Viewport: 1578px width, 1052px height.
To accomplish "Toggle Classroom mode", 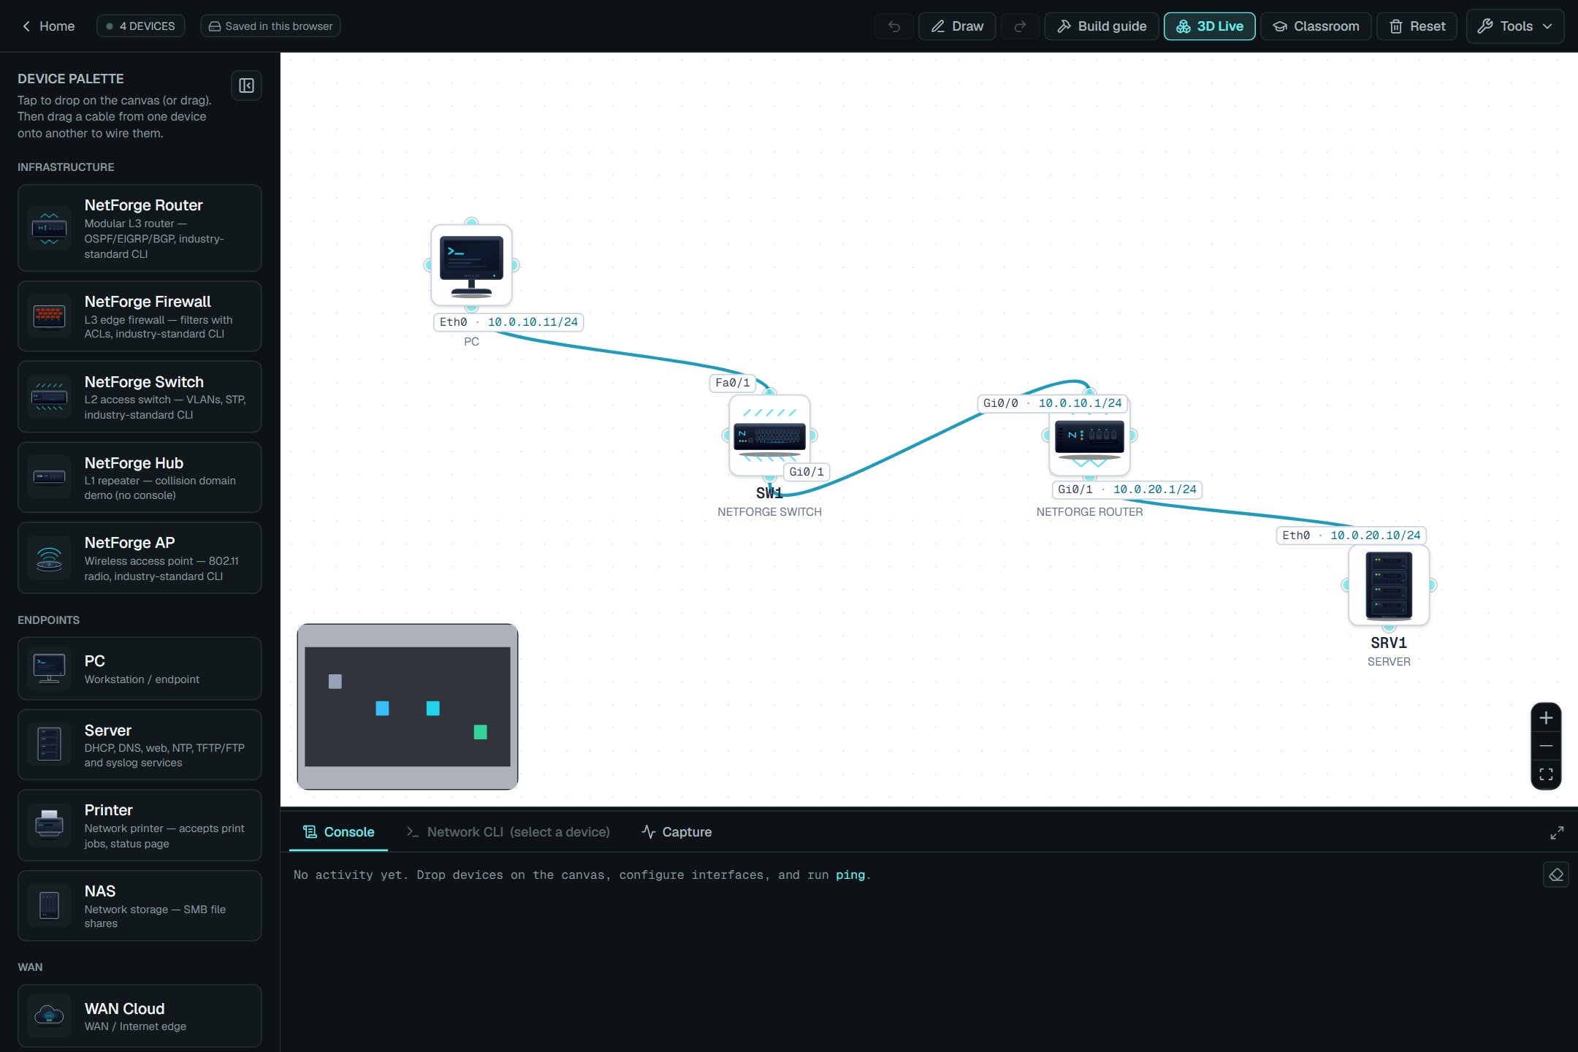I will coord(1316,26).
